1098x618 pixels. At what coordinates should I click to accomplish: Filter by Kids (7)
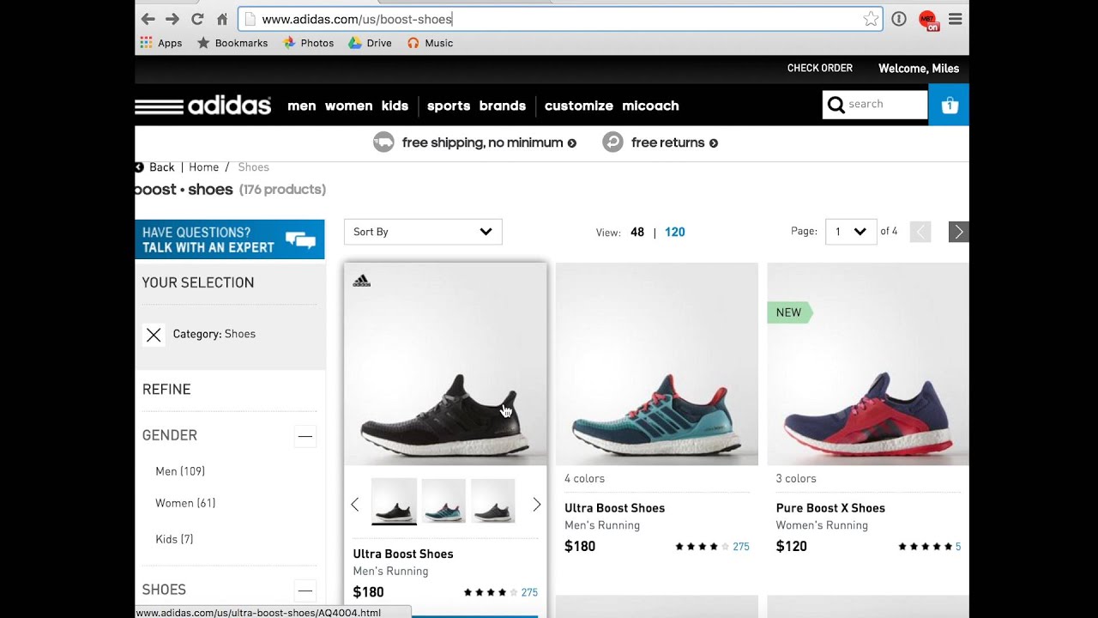[174, 539]
